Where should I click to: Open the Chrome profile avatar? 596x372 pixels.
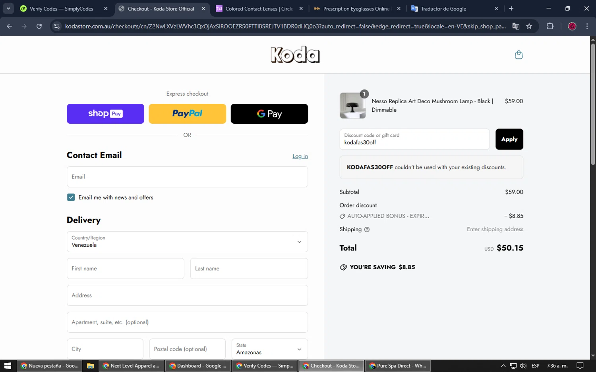tap(572, 26)
